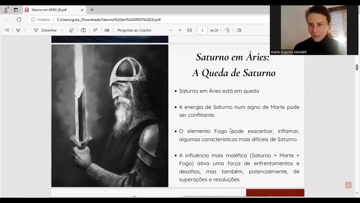Select the highlight tool
Screen dimensions: 360x203
18,30
